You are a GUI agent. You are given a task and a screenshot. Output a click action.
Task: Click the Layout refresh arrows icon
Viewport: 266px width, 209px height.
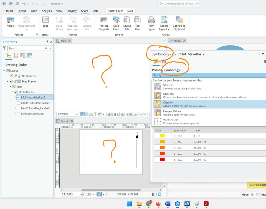coord(159,194)
